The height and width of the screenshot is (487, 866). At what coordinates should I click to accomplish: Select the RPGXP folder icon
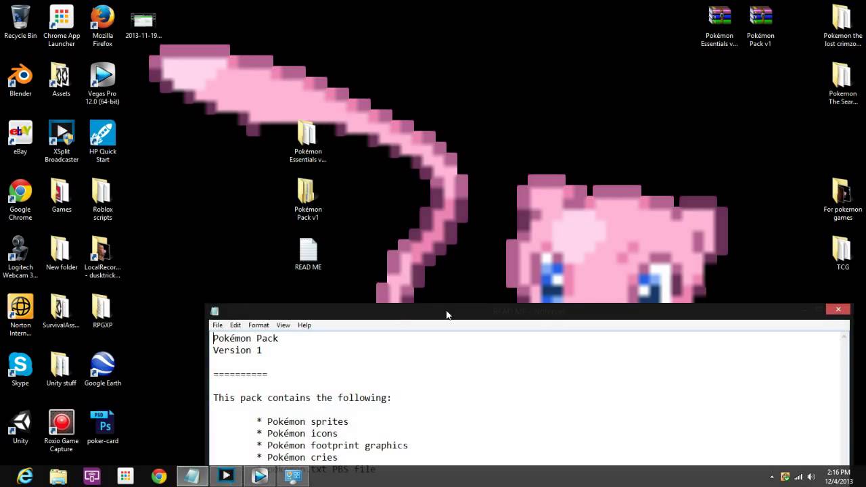103,312
